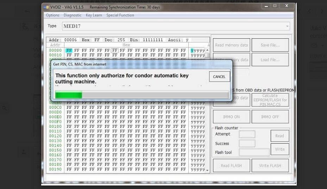The height and width of the screenshot is (189, 327).
Task: Click the IMMO OFF button
Action: (270, 117)
